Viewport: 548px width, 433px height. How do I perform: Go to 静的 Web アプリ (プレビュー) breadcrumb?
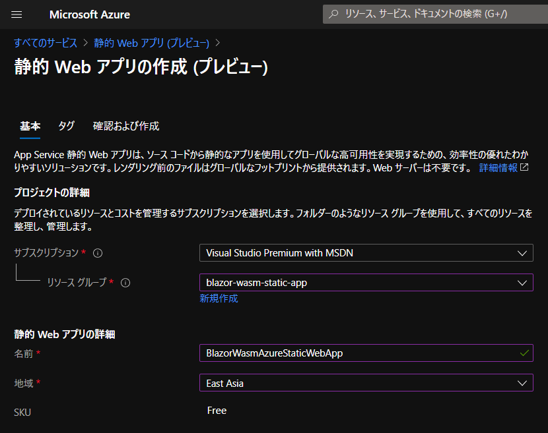click(152, 43)
